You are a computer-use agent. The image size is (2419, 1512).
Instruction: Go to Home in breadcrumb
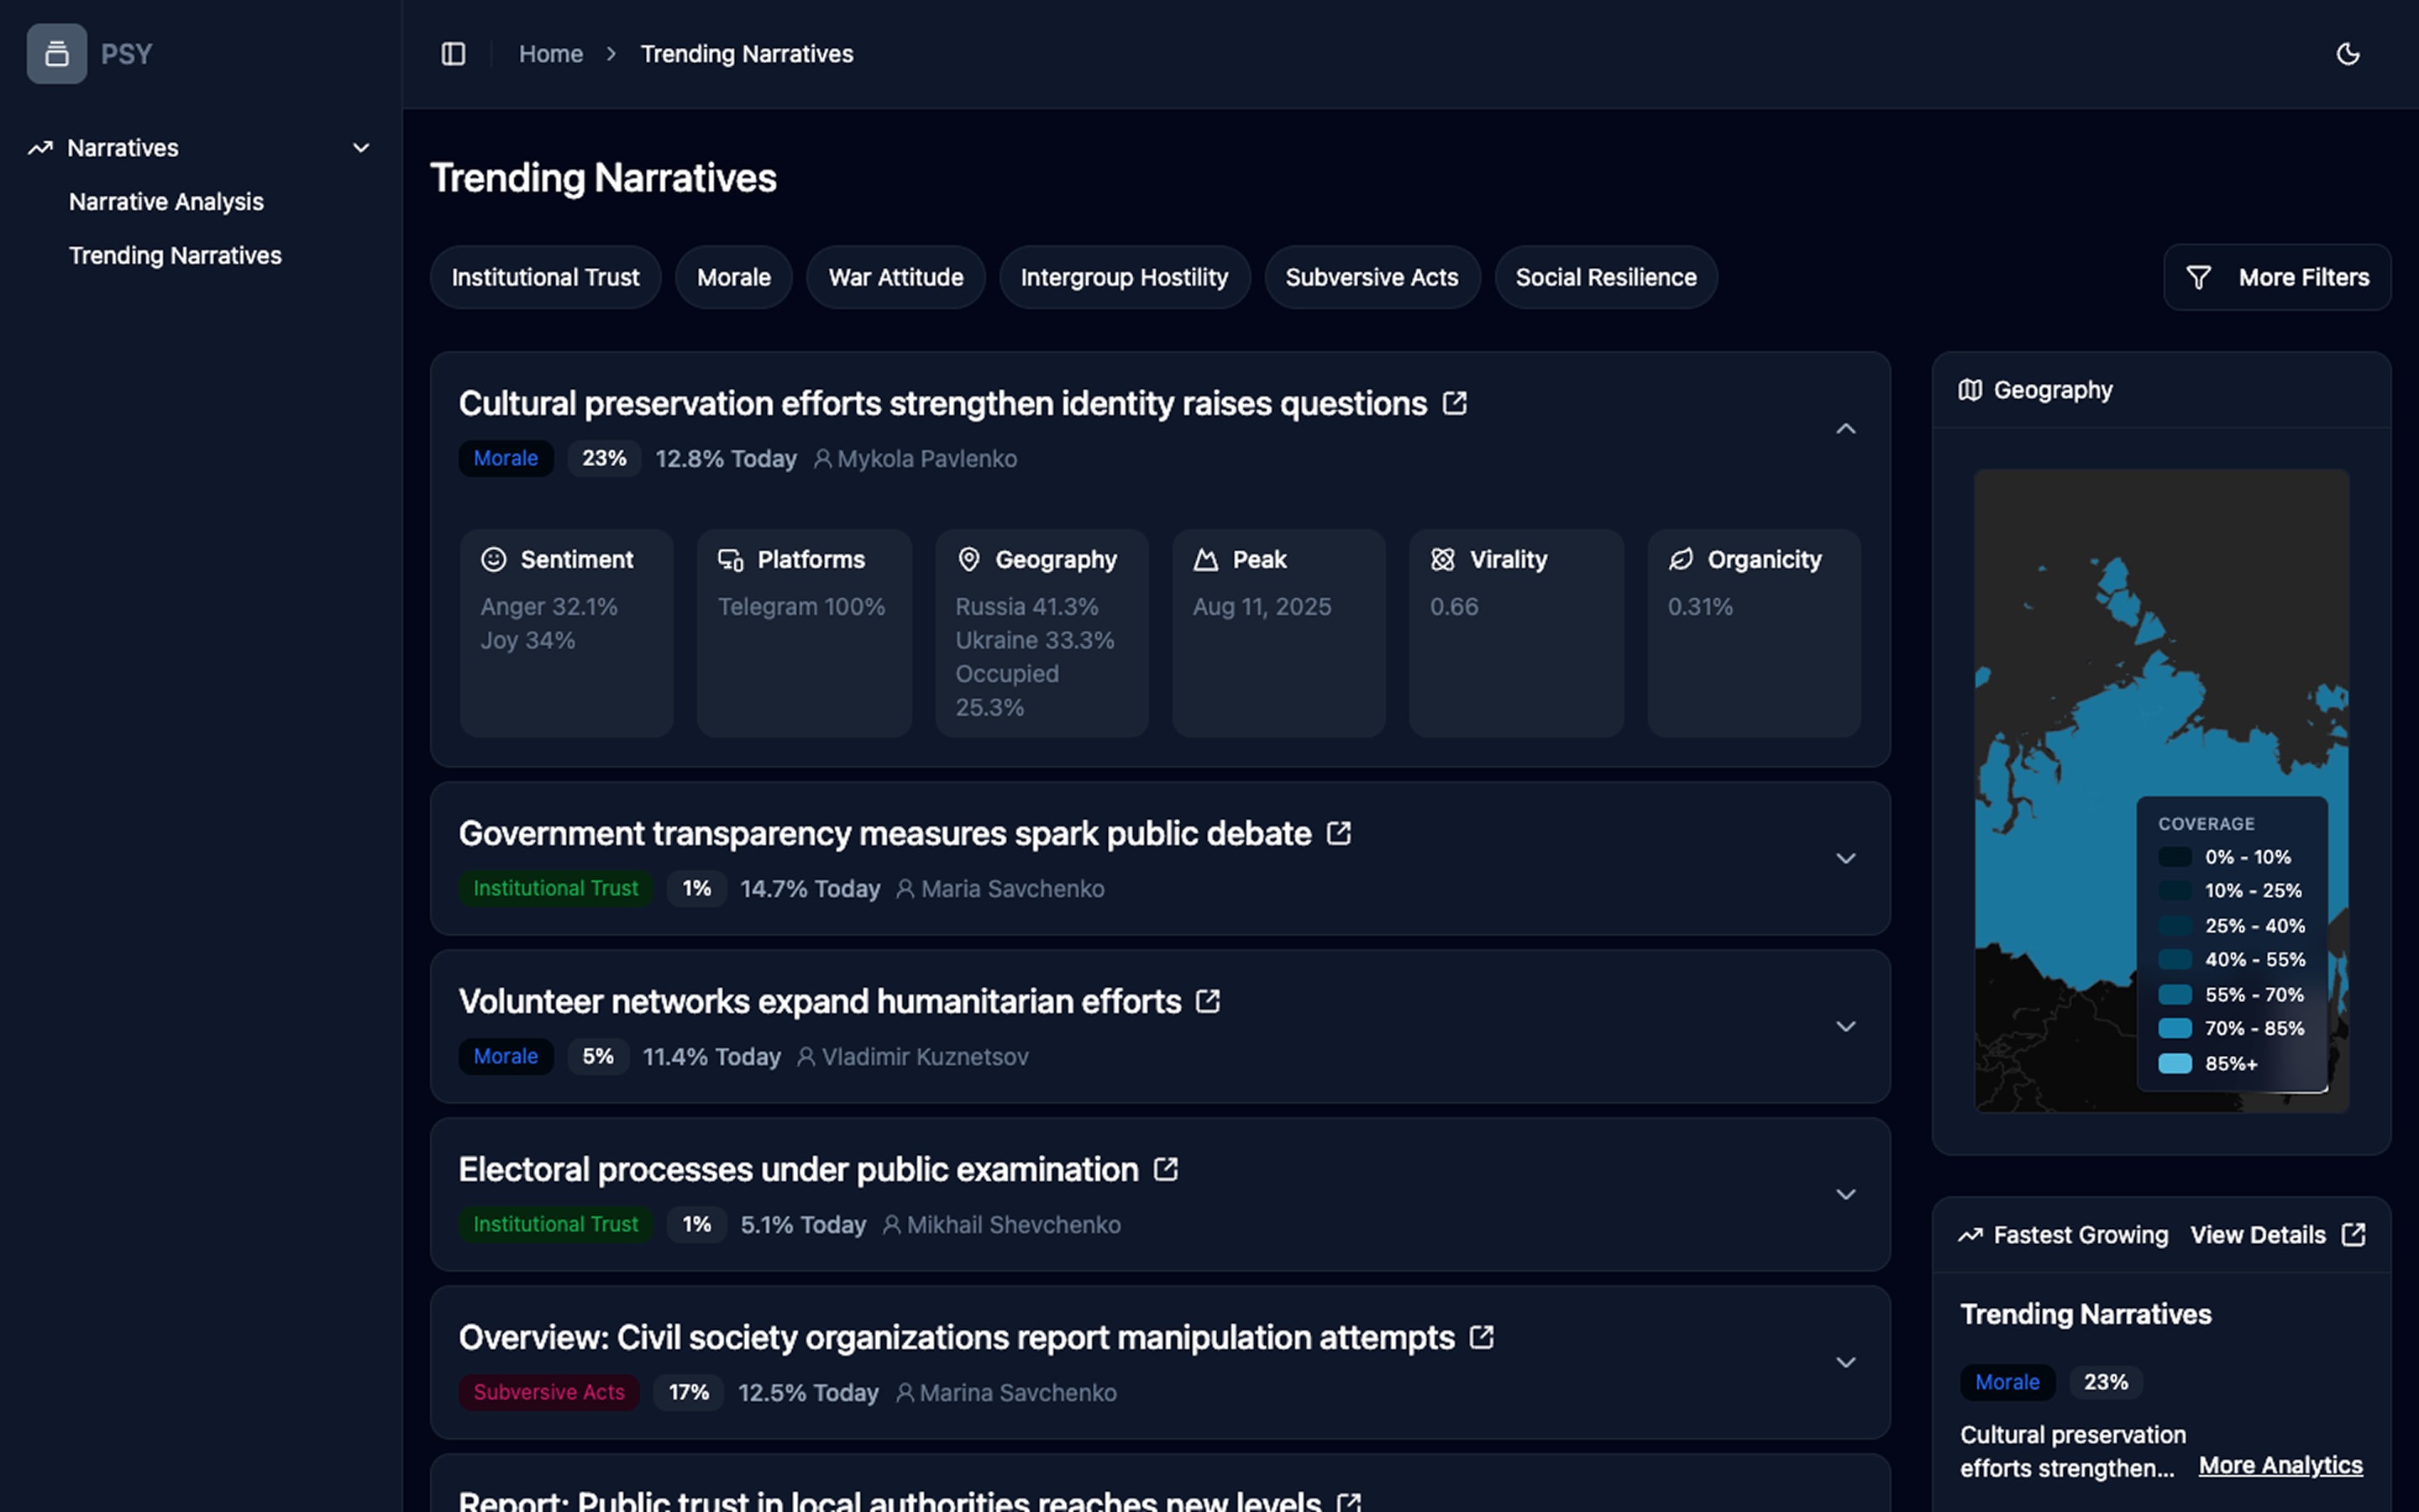pyautogui.click(x=551, y=54)
